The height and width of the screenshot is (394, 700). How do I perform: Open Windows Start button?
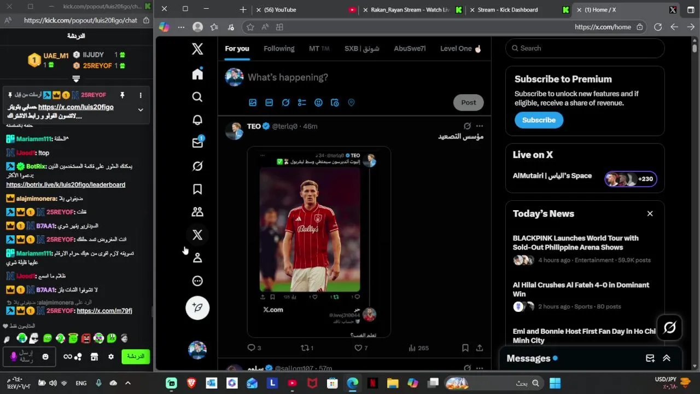(555, 383)
